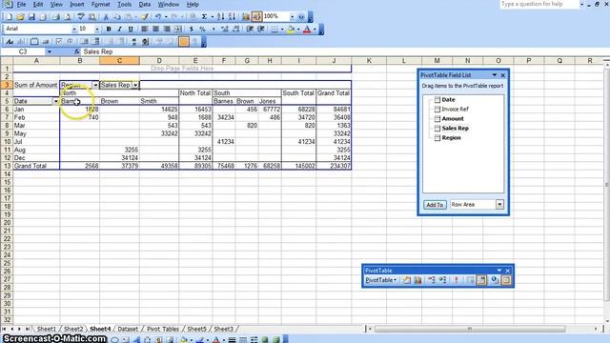Open the Insert menu
Viewport: 610px width, 343px height.
click(76, 4)
